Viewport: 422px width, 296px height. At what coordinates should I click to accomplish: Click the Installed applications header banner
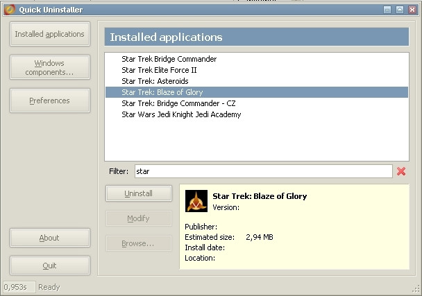[257, 37]
